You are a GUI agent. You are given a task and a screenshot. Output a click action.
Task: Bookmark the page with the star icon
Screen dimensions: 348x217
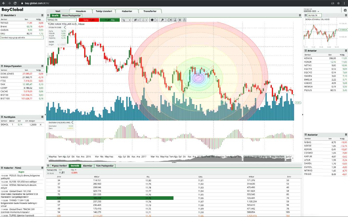[338, 3]
